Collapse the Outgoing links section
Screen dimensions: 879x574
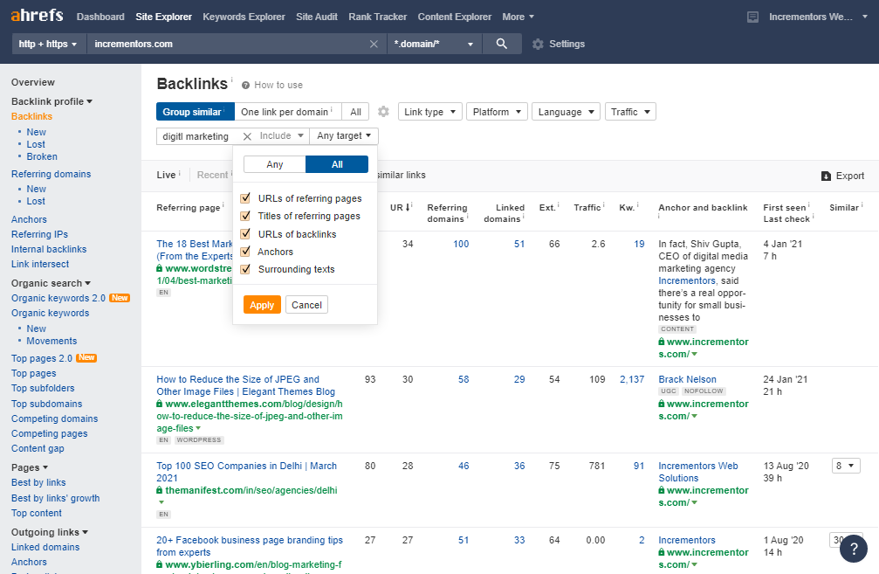50,532
